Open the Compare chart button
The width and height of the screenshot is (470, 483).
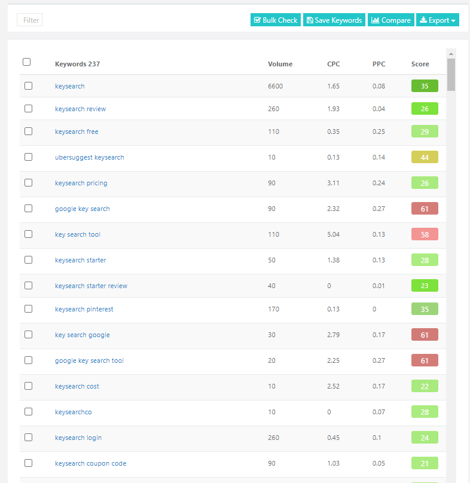[390, 20]
